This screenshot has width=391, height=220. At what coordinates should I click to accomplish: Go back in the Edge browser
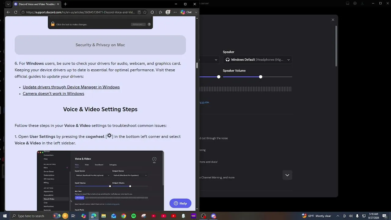click(8, 12)
